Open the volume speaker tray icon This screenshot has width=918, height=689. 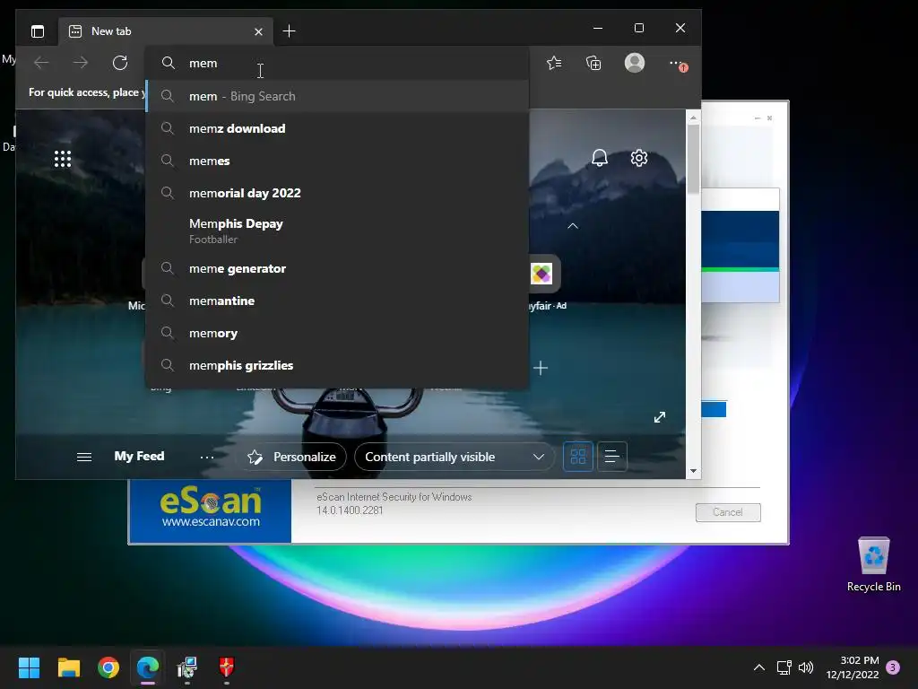pyautogui.click(x=806, y=667)
